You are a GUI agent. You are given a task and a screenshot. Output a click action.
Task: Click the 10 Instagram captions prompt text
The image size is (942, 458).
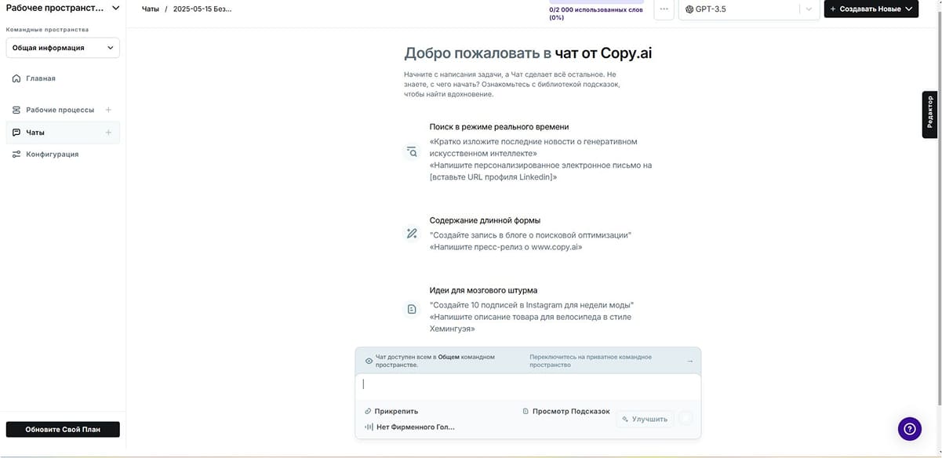coord(532,305)
